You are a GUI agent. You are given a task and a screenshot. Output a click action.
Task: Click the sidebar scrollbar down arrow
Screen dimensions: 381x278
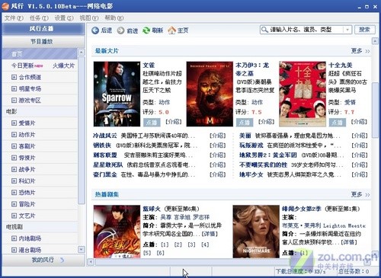point(81,250)
